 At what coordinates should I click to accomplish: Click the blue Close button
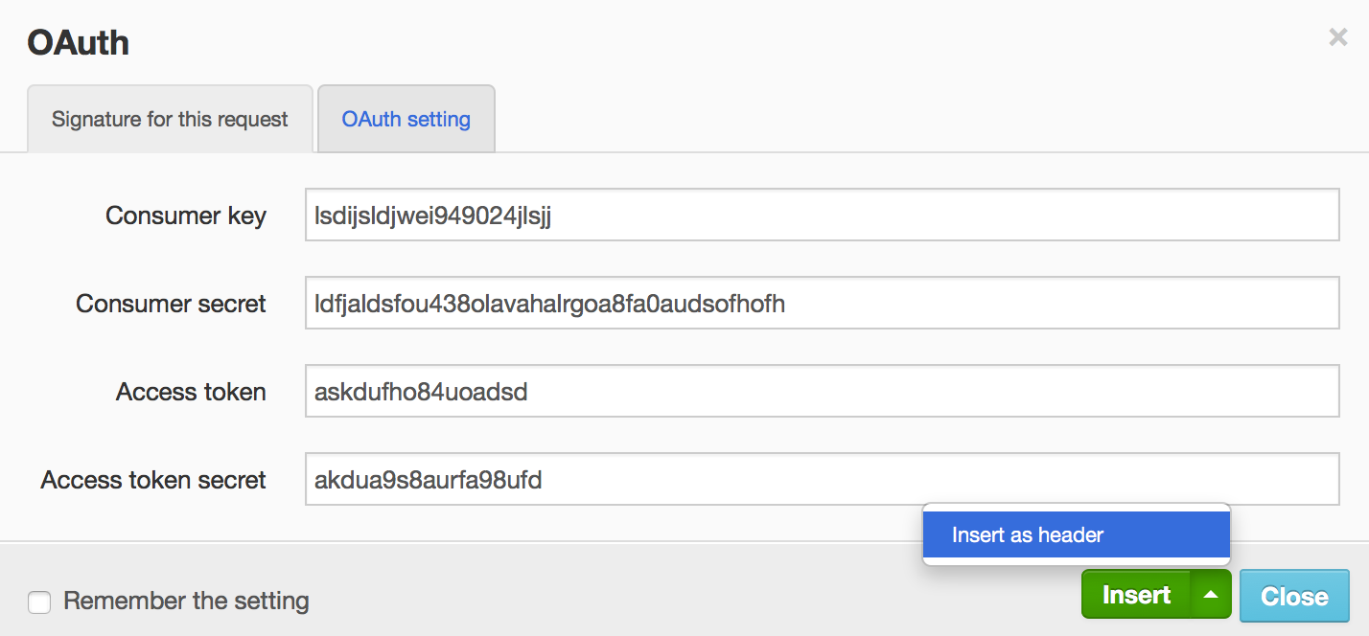1294,596
